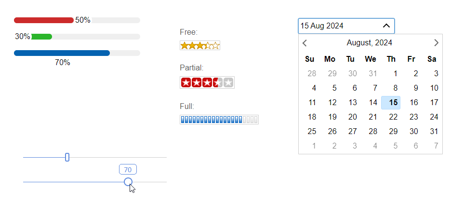Screen dimensions: 464x217
Task: Go to next month in calendar
Action: point(436,43)
